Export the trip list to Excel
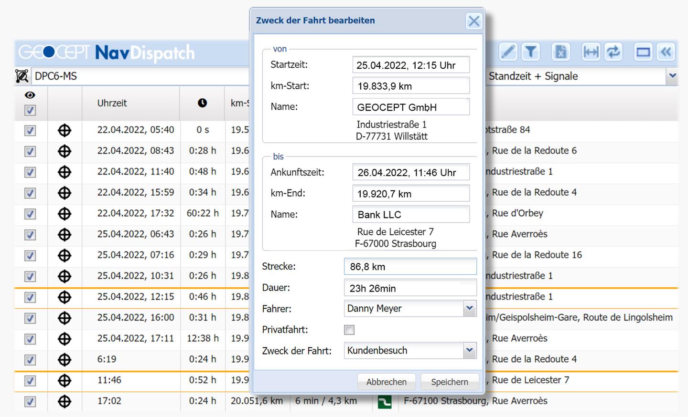Screen dimensions: 688x417 coord(560,52)
